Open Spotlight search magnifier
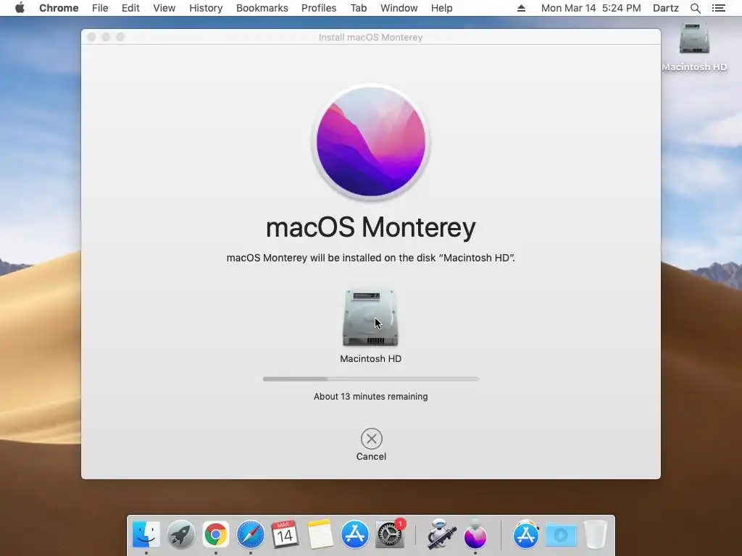 tap(695, 8)
